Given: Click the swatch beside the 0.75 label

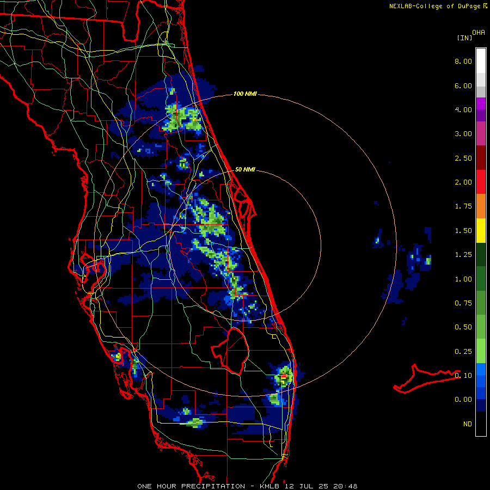Looking at the screenshot, I should [481, 303].
